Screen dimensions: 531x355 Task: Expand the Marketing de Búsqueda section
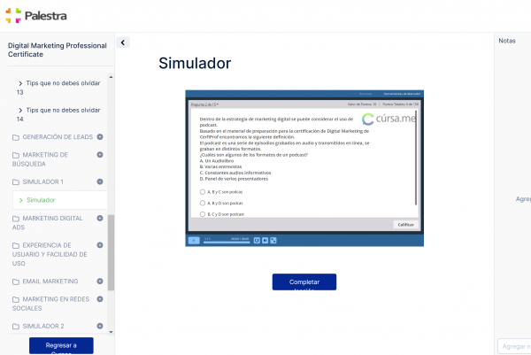click(x=100, y=155)
